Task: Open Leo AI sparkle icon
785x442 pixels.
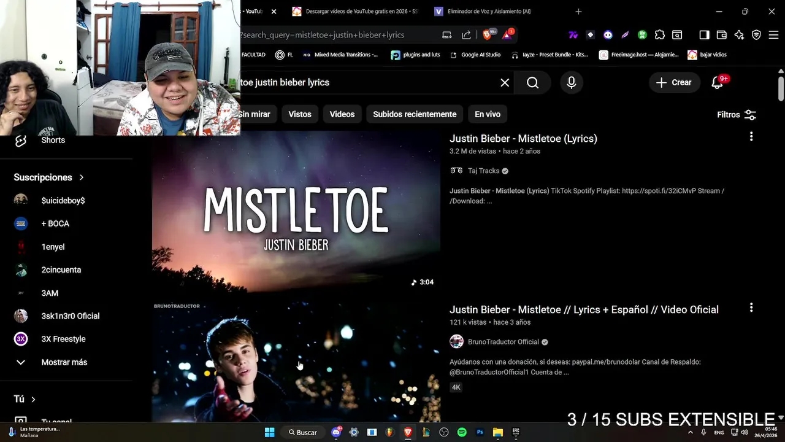Action: coord(739,35)
